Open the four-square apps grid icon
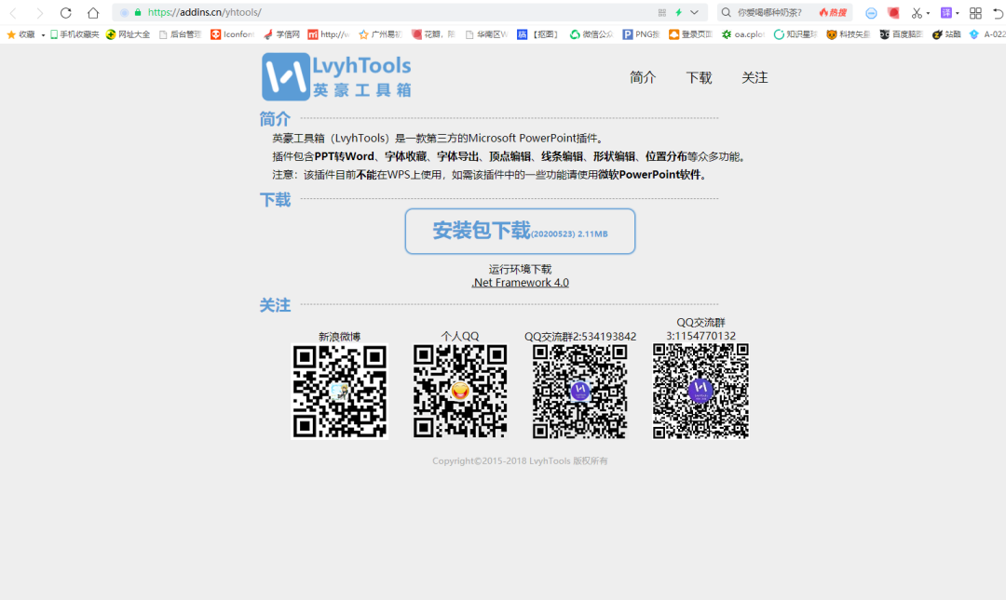Viewport: 1006px width, 600px height. pyautogui.click(x=975, y=13)
